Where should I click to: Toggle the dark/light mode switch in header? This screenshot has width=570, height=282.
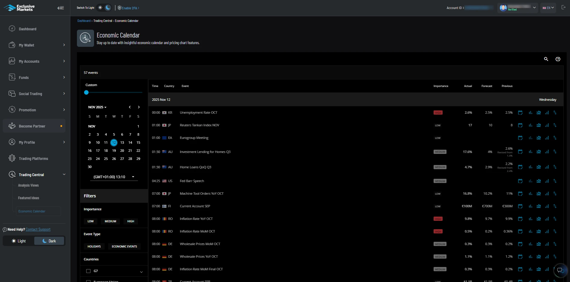[104, 8]
